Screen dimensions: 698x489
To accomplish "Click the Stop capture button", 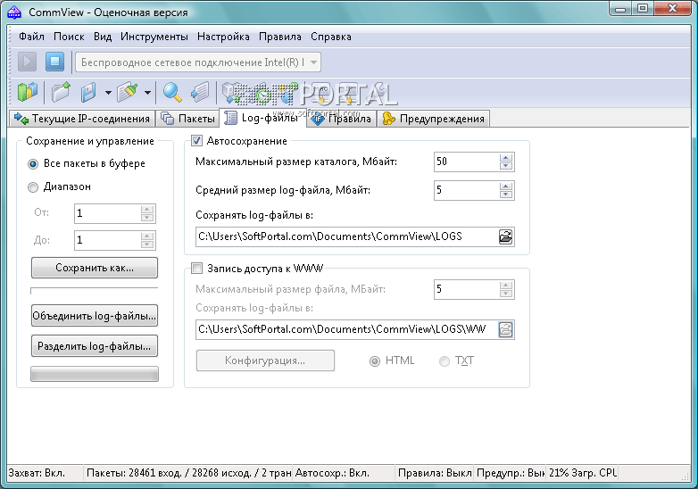I will 54,62.
